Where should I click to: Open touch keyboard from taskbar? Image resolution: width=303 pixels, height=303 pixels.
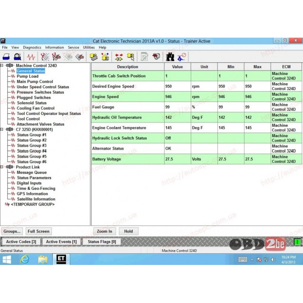coord(242,259)
